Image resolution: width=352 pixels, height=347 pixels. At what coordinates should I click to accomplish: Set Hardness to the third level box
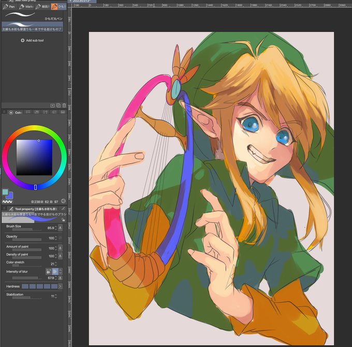[x=39, y=286]
